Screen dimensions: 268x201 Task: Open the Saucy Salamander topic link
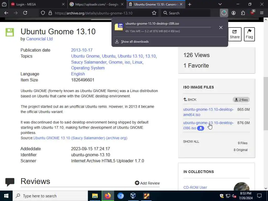pos(89,62)
